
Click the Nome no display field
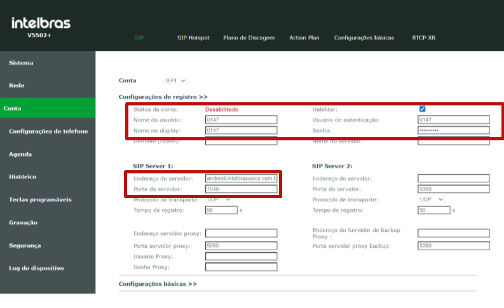(x=241, y=130)
